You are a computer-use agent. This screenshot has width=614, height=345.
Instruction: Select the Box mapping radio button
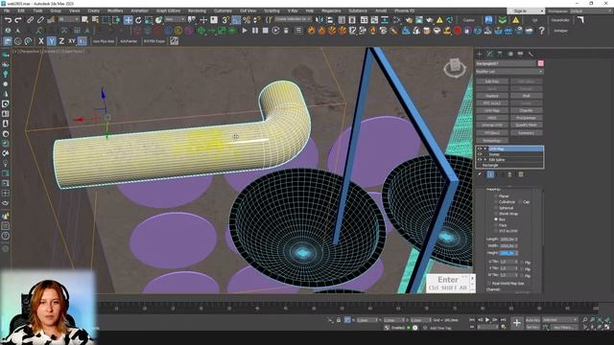(x=496, y=219)
